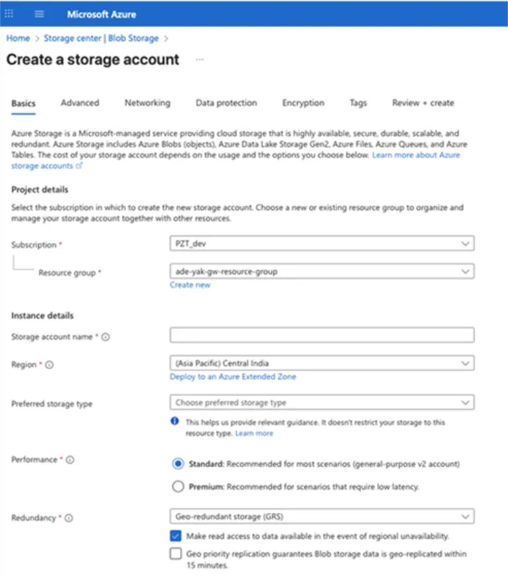Open Storage center | Blob Storage breadcrumb
The height and width of the screenshot is (575, 508).
click(x=101, y=38)
